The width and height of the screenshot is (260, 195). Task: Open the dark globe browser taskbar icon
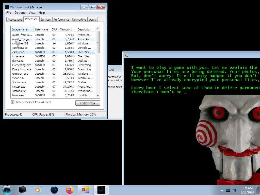pyautogui.click(x=54, y=190)
